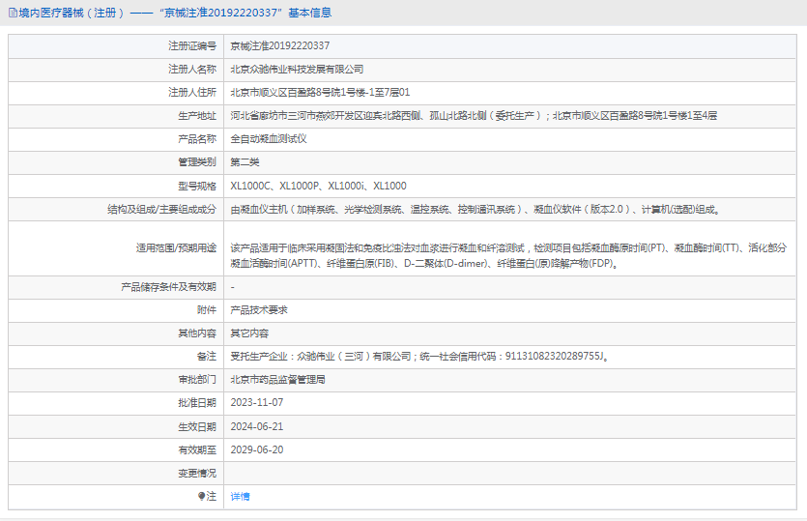Screen dimensions: 807x521
Task: Click the 注册人住所 label cell
Action: (116, 93)
